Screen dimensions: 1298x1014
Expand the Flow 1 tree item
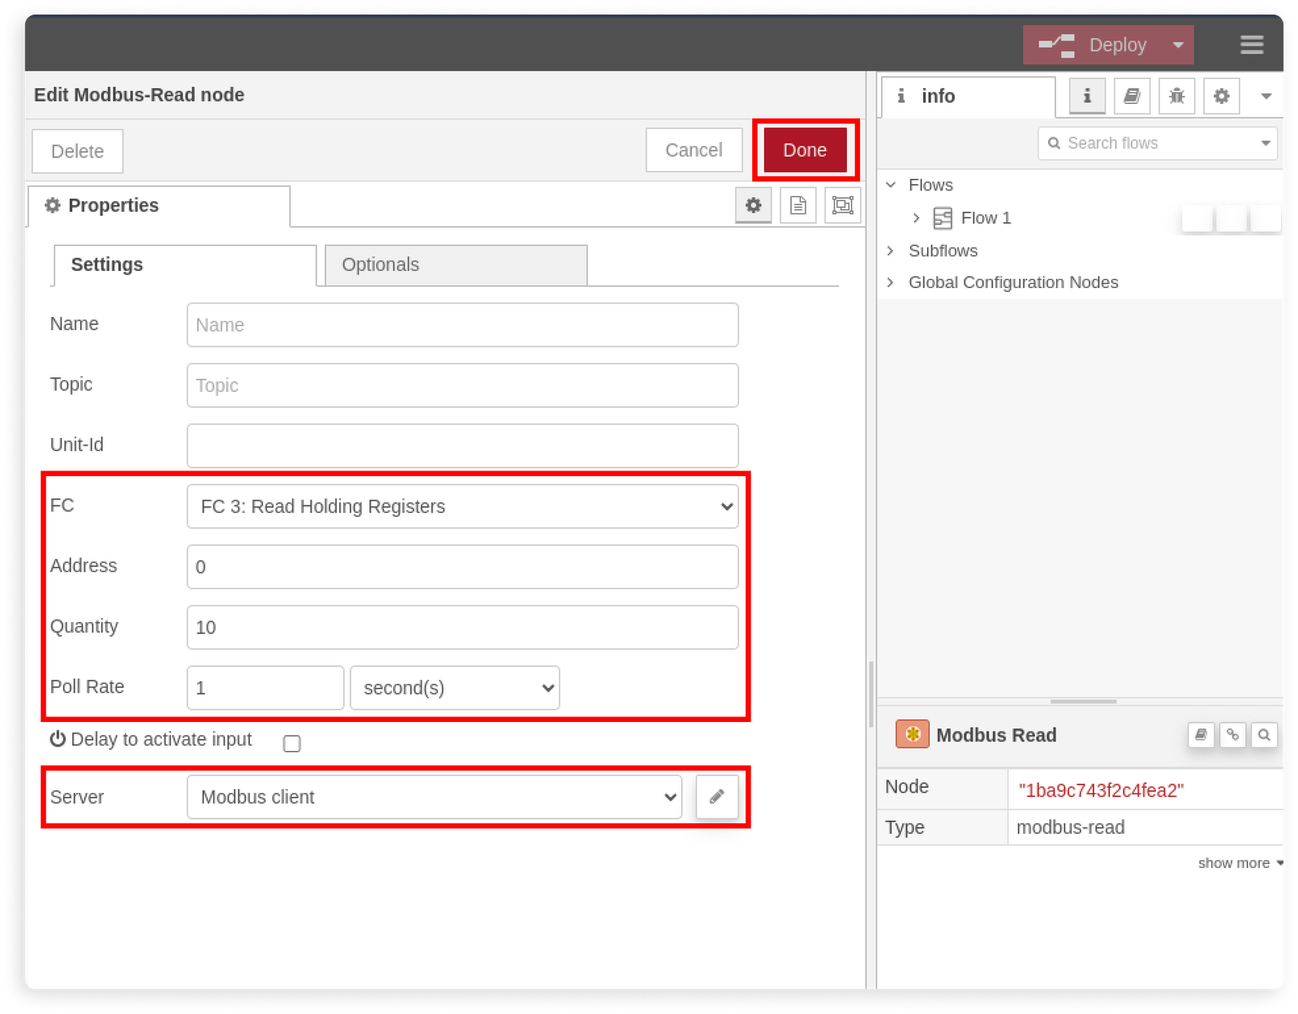tap(916, 217)
